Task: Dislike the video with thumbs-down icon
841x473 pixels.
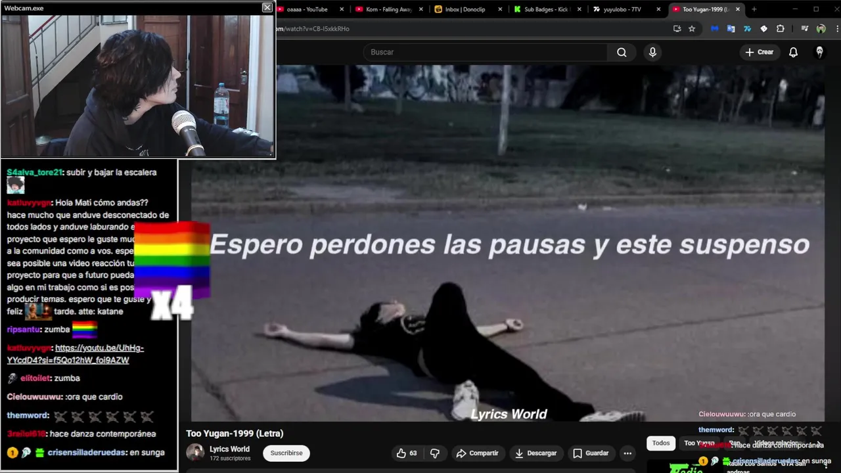Action: pos(435,453)
